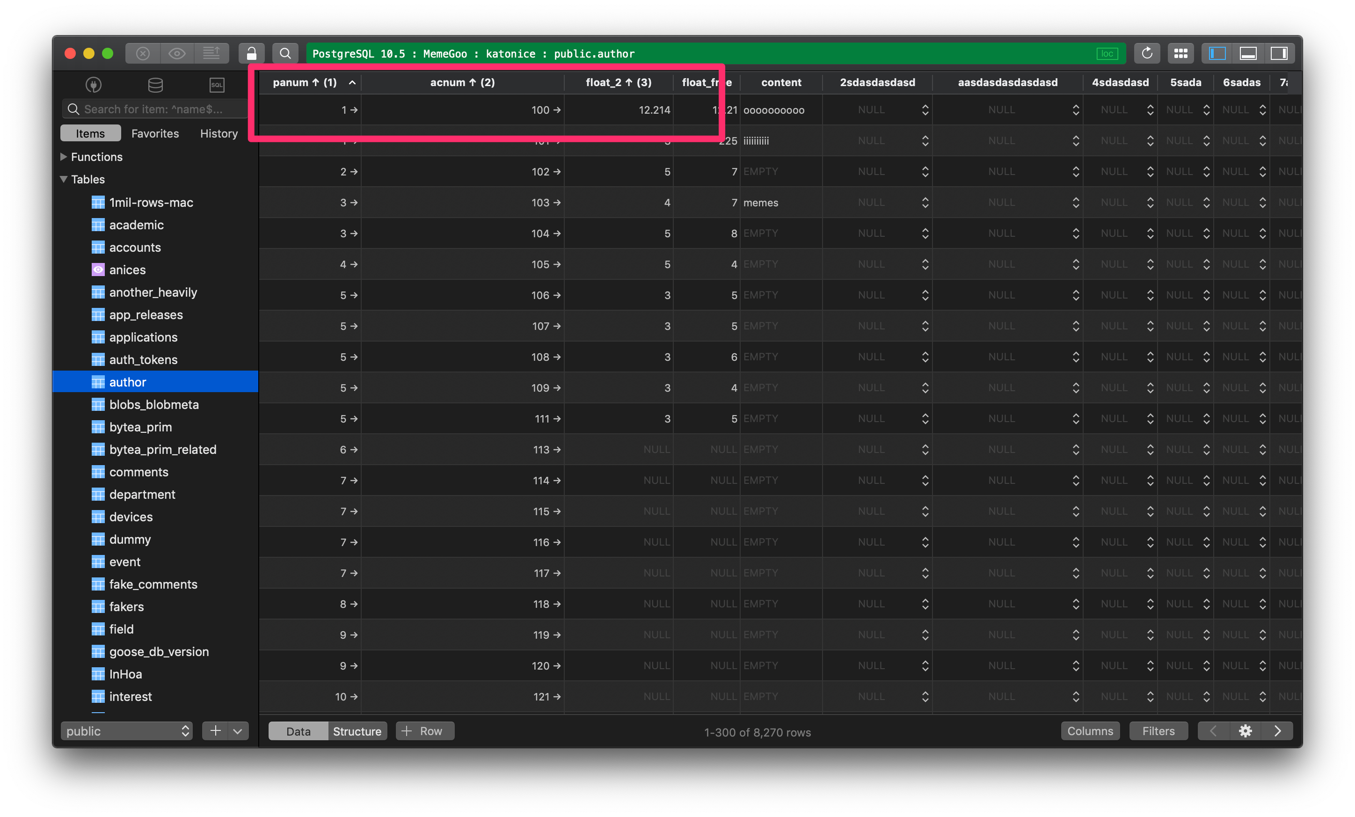This screenshot has width=1355, height=817.
Task: Select the comments table in the sidebar
Action: (138, 472)
